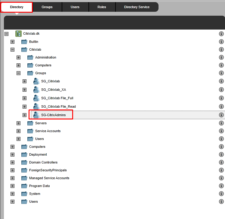Expand the SG_Citrixlab File_Read group
225x219 pixels.
(25, 106)
